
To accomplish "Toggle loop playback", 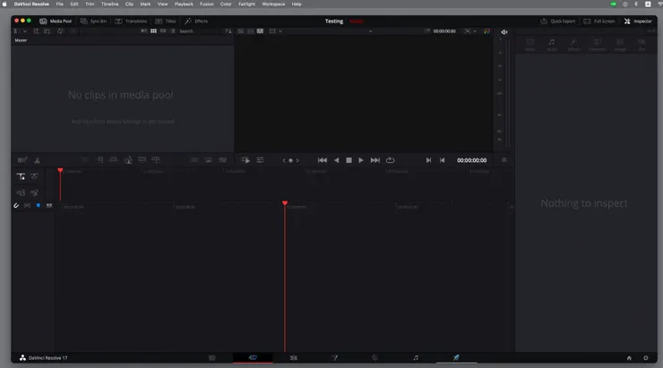I will click(391, 160).
